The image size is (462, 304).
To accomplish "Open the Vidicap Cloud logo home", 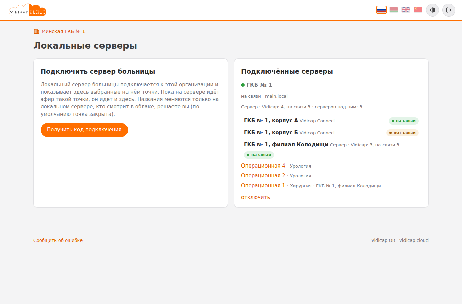I will click(x=28, y=10).
